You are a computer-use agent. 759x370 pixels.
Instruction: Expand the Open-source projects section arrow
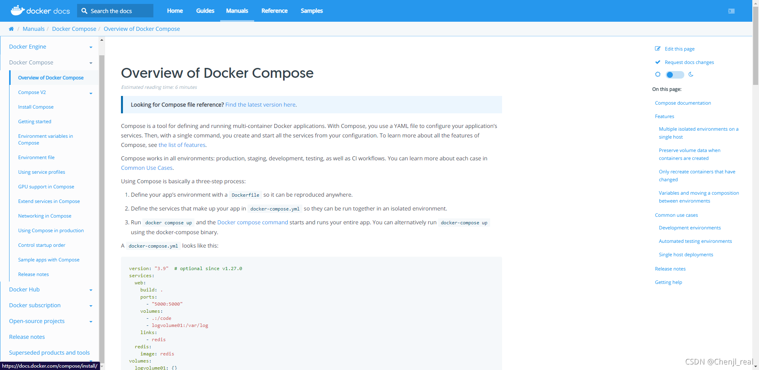(91, 321)
